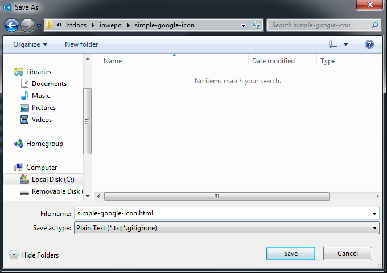Click the Cancel button
Image resolution: width=387 pixels, height=273 pixels.
[x=348, y=254]
